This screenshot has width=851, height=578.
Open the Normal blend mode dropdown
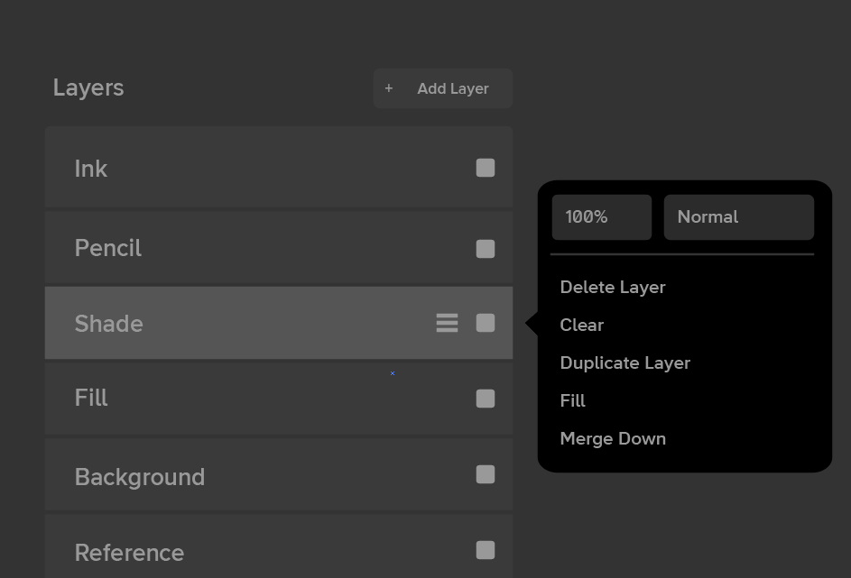click(739, 217)
